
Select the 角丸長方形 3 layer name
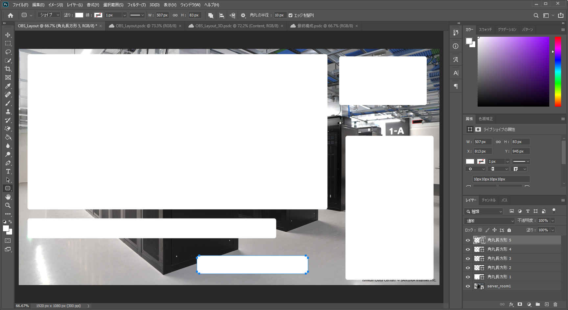point(499,258)
